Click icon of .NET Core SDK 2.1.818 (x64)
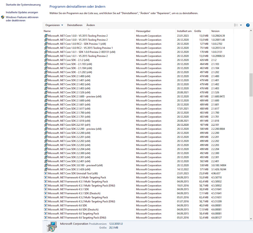This screenshot has width=253, height=233. 46,121
